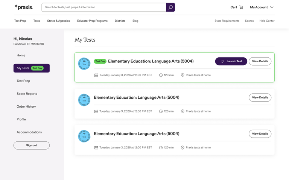The image size is (289, 180).
Task: Open Profile in the sidebar
Action: (x=21, y=119)
